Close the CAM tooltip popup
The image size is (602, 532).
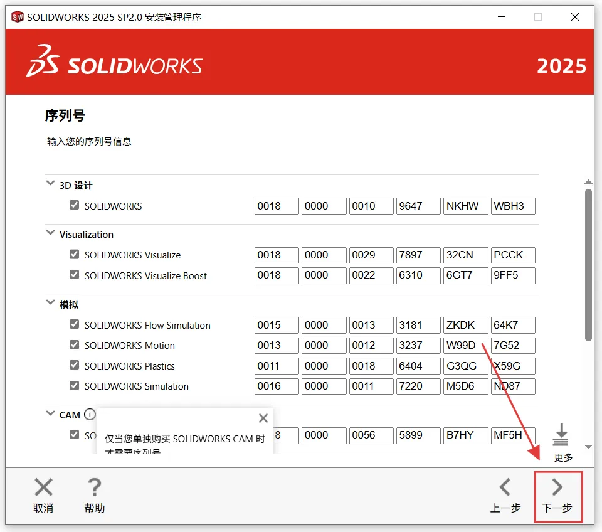pos(263,418)
